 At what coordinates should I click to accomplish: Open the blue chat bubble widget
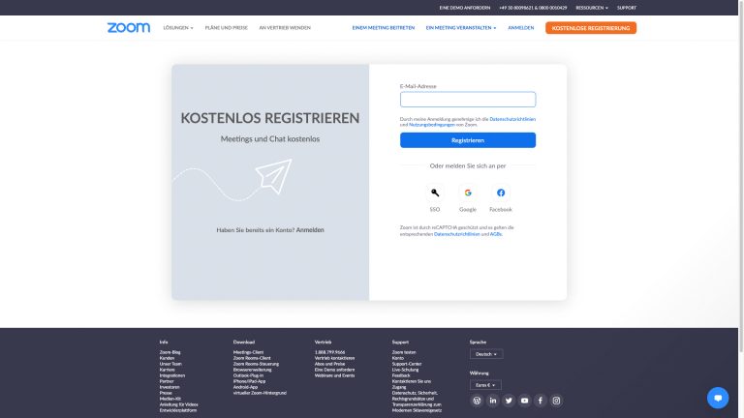point(718,398)
